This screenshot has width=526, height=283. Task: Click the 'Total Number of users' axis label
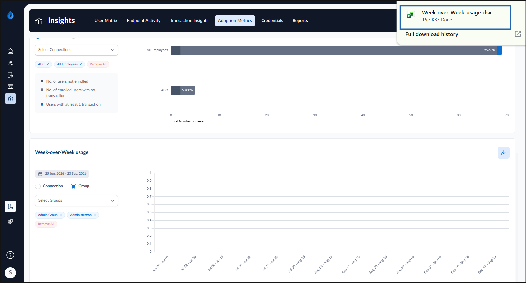click(187, 121)
